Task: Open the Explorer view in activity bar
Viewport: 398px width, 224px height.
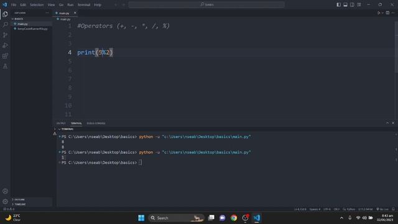Action: click(x=5, y=14)
